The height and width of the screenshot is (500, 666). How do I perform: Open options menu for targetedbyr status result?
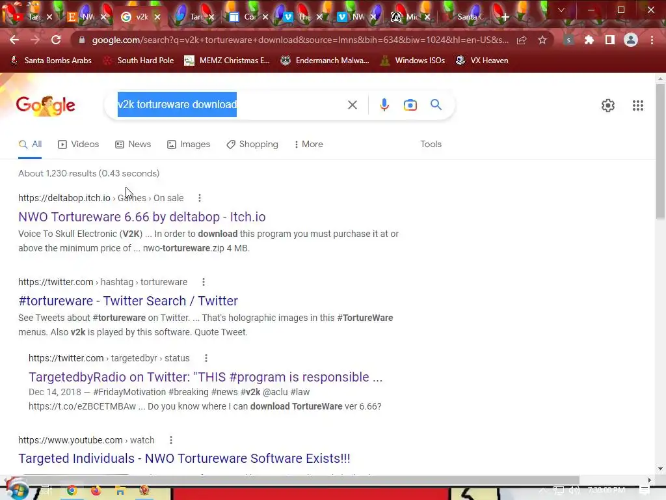coord(206,358)
